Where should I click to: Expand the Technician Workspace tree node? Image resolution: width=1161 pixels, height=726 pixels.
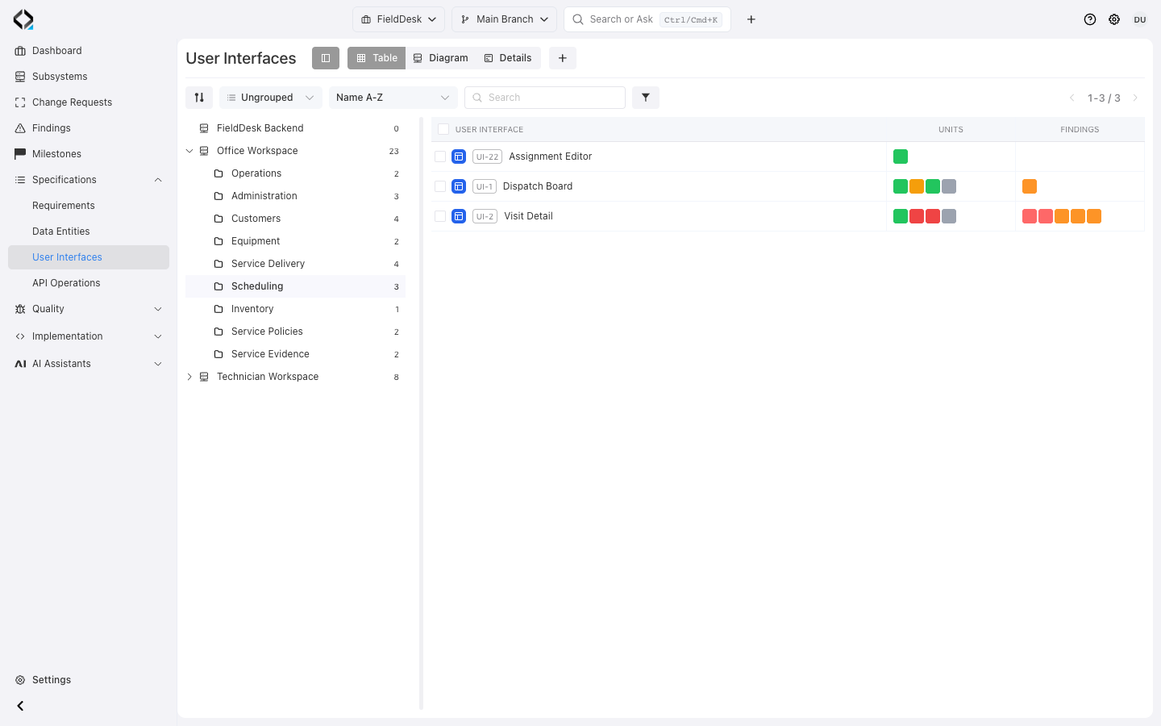click(189, 377)
